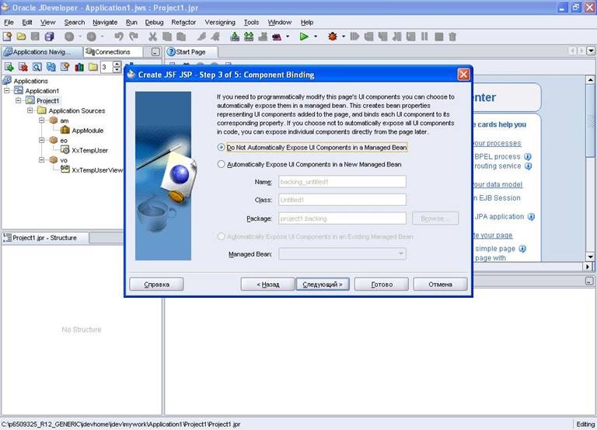Image resolution: width=597 pixels, height=430 pixels.
Task: Select the Start Page tab
Action: (190, 52)
